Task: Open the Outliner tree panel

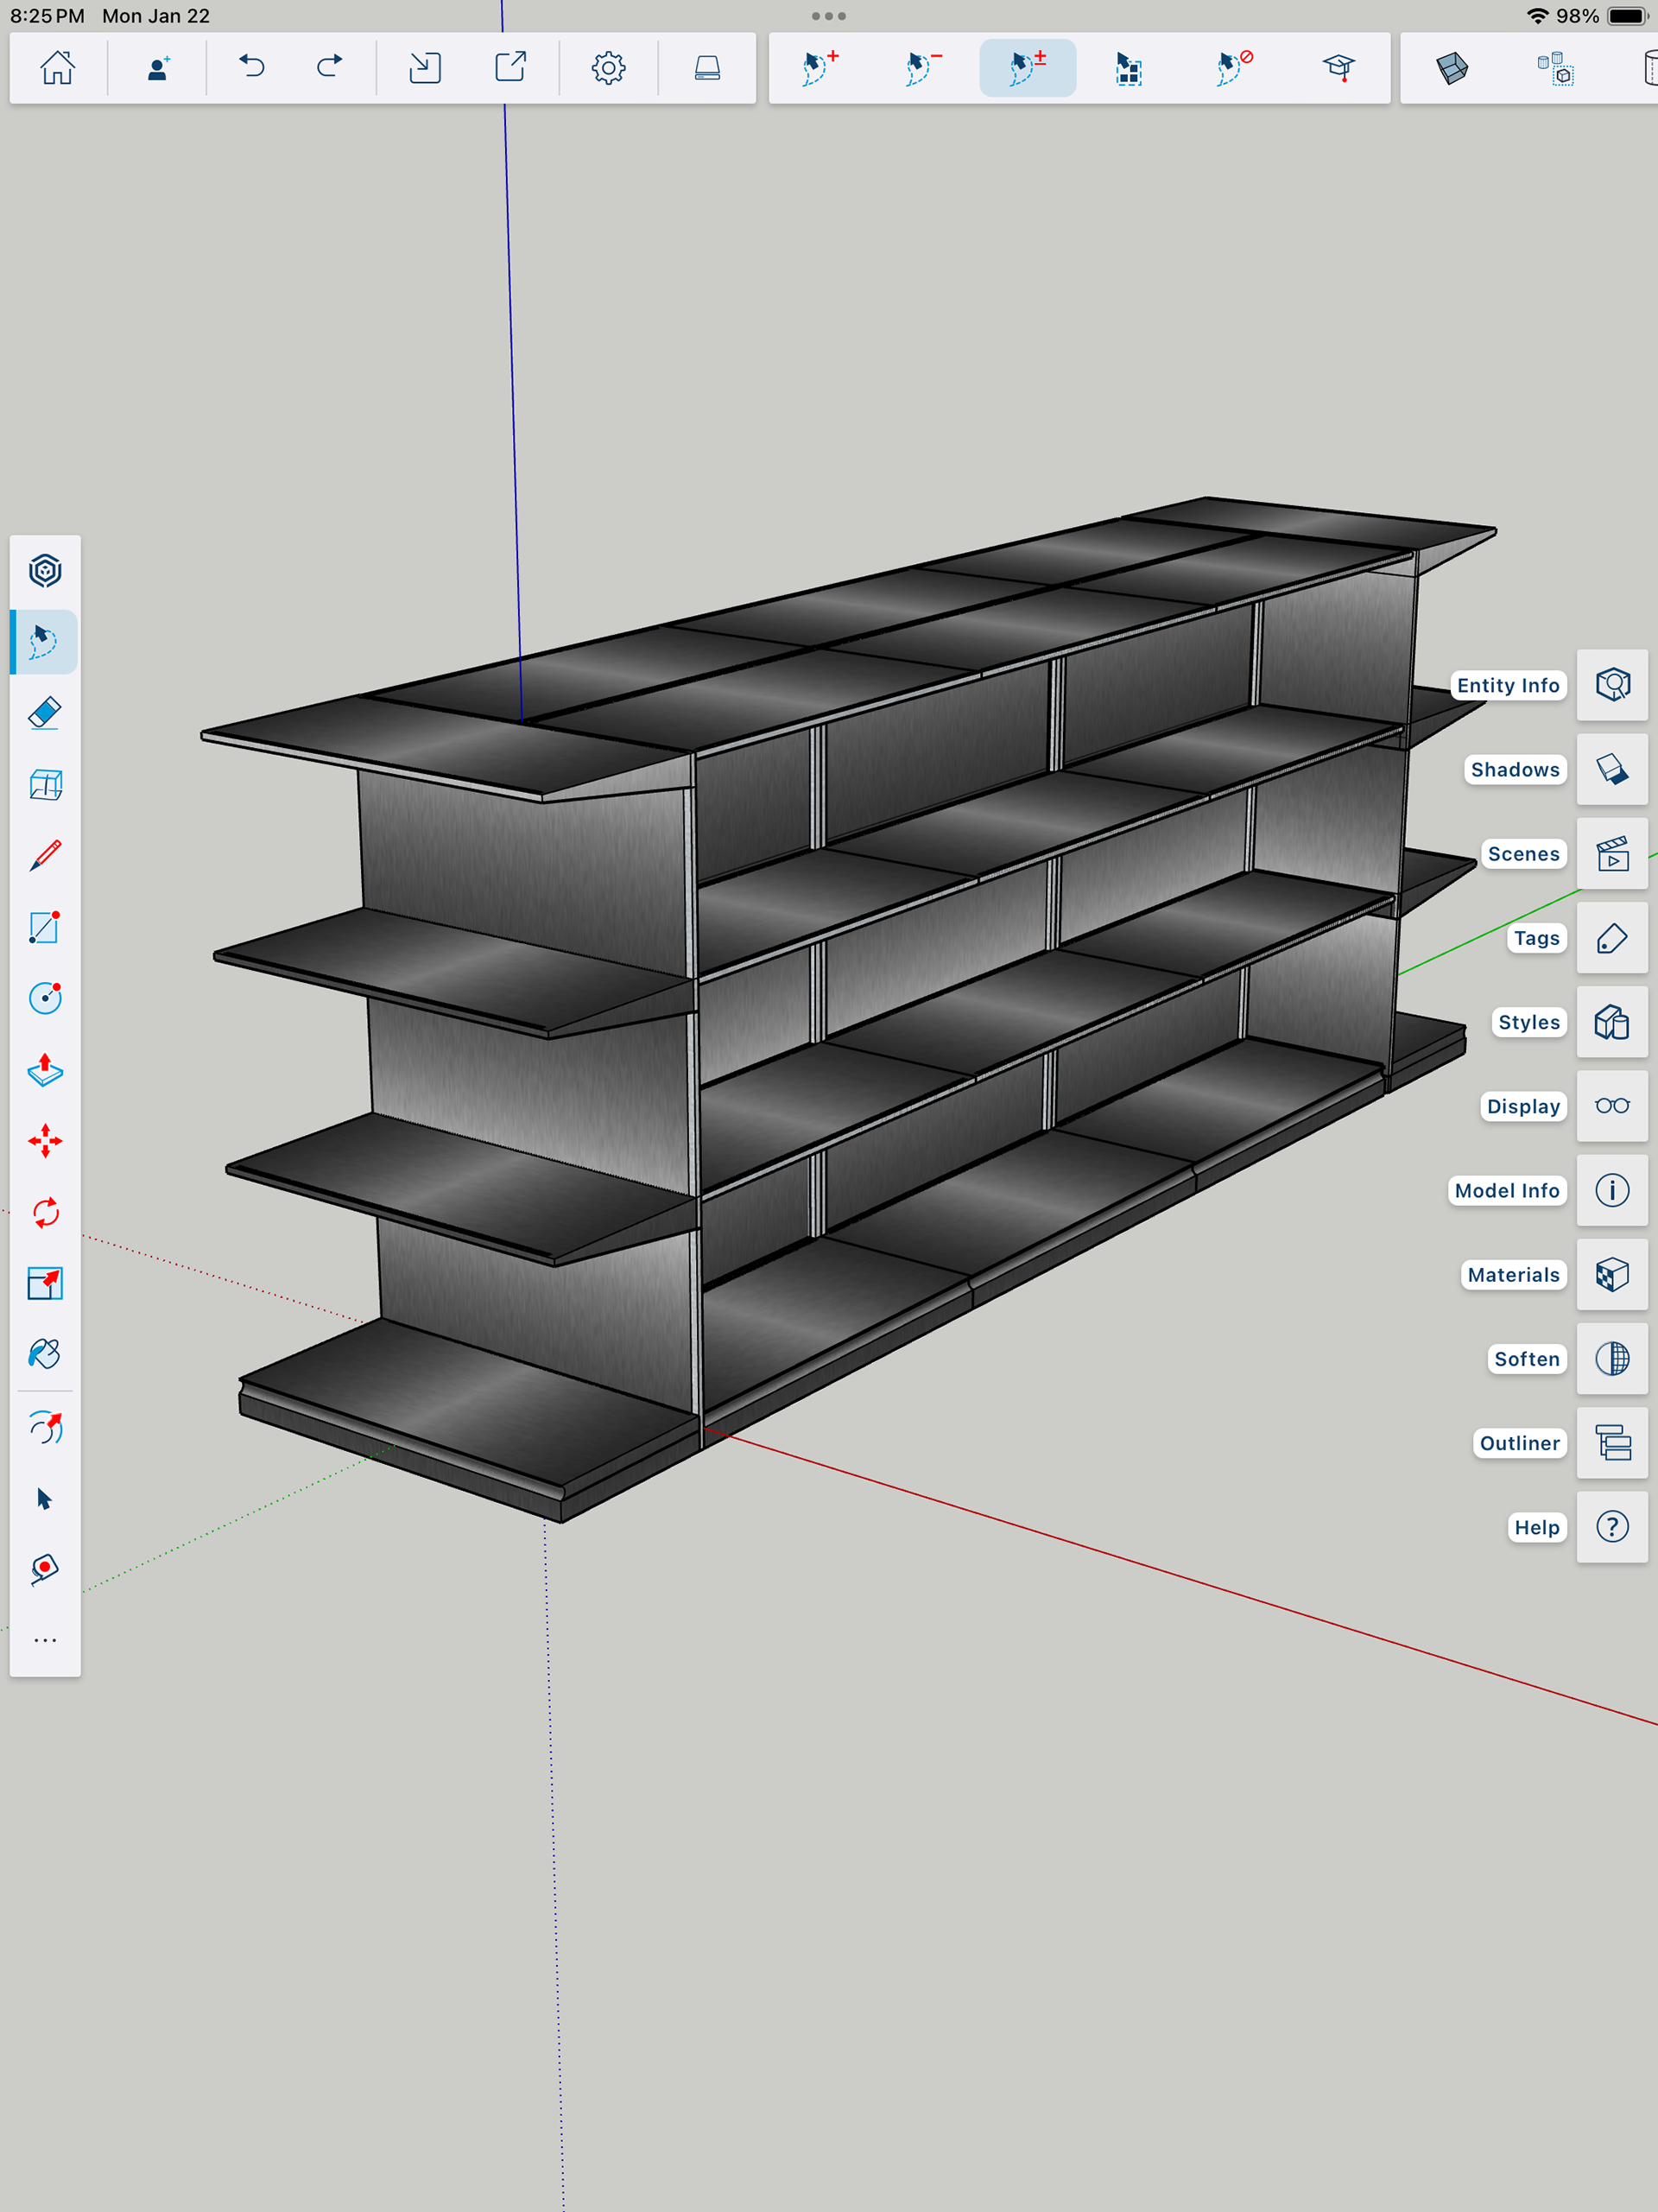Action: click(x=1611, y=1443)
